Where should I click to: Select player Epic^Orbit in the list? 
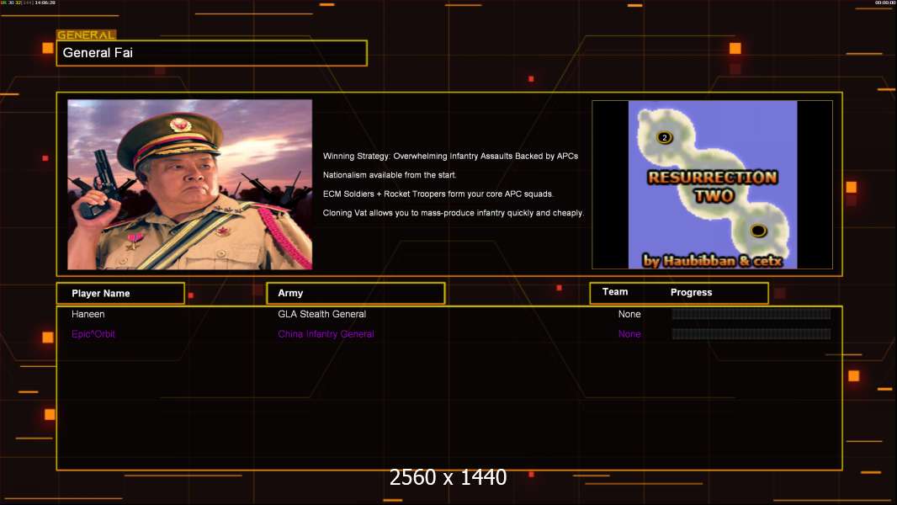click(x=93, y=334)
